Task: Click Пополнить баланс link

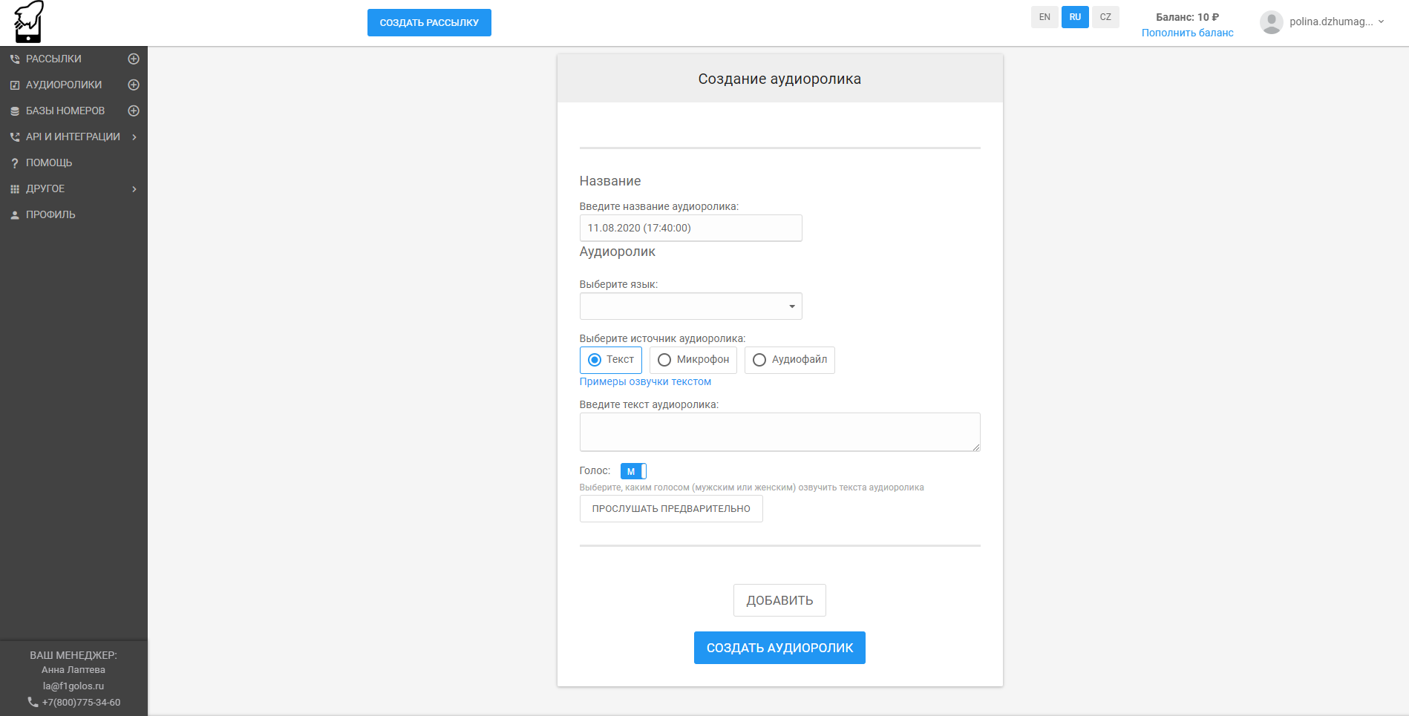Action: (x=1187, y=33)
